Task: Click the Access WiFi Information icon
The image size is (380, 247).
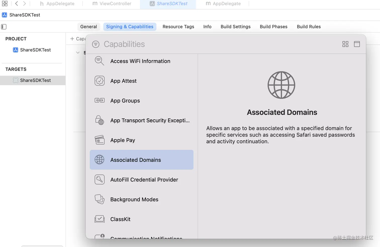Action: pos(100,61)
